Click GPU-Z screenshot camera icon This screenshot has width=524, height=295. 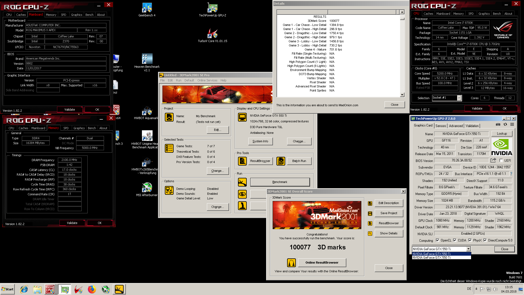pos(498,125)
